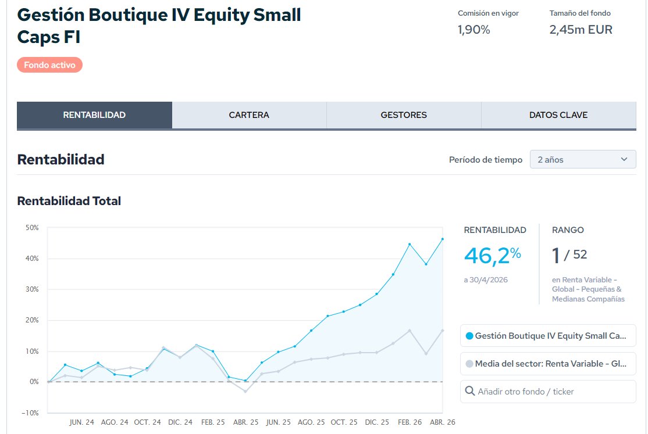Click the blue peak data point above FEB. 26
The height and width of the screenshot is (434, 648).
click(x=410, y=245)
